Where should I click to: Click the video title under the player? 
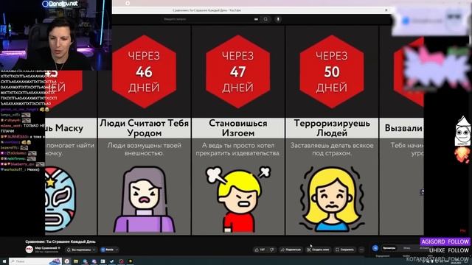tap(60, 241)
